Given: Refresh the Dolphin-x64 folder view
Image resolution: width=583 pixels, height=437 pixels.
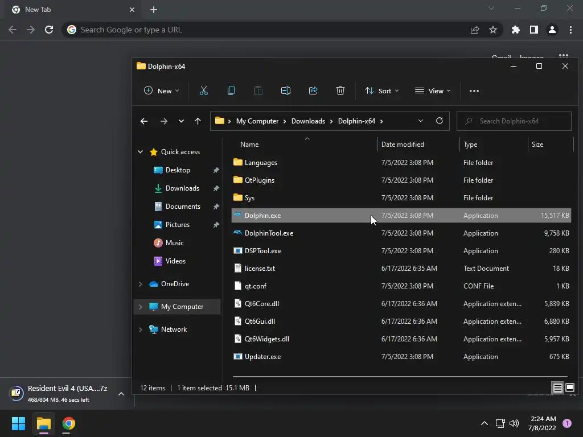Looking at the screenshot, I should coord(439,121).
